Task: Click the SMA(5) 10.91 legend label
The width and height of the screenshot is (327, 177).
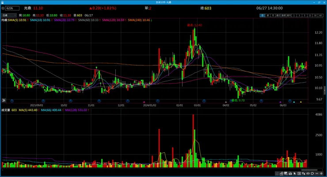Action: (x=17, y=20)
